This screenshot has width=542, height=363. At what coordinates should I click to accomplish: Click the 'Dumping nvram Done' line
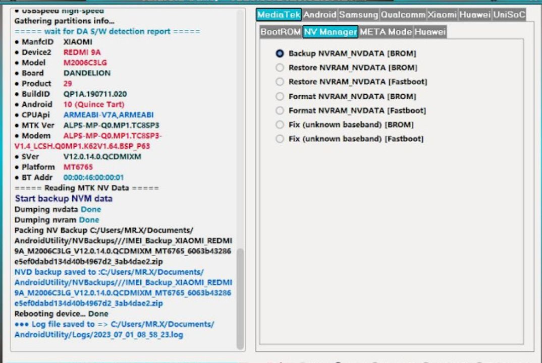pyautogui.click(x=57, y=220)
